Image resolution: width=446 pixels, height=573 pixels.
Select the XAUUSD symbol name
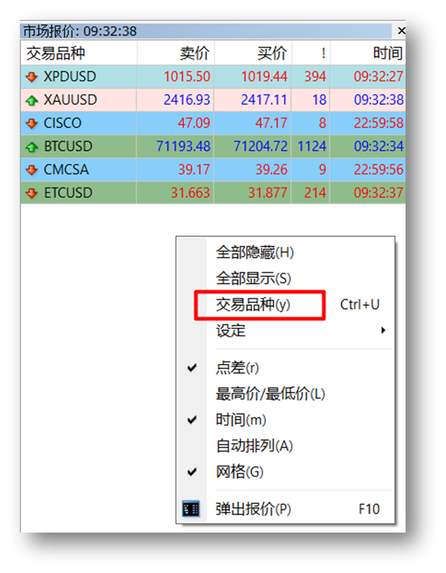coord(70,100)
